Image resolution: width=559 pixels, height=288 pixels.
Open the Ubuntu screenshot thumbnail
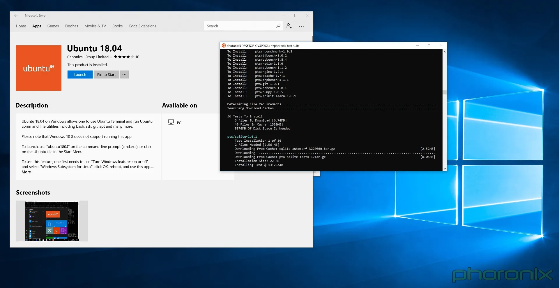coord(52,221)
